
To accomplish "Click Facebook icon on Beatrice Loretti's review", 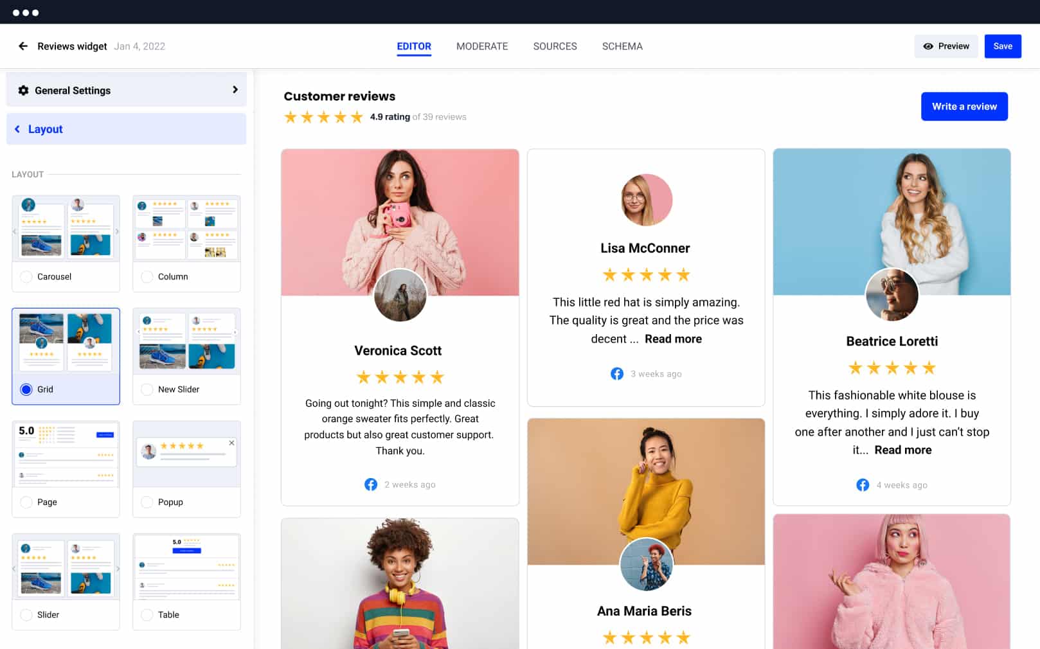I will tap(863, 485).
